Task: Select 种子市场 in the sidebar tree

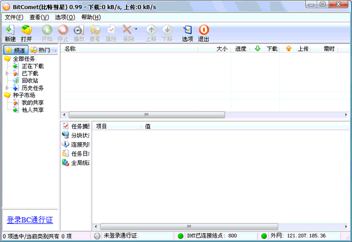Action: pos(24,95)
